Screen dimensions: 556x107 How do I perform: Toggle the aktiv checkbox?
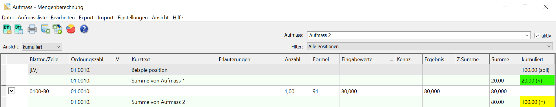tap(537, 36)
